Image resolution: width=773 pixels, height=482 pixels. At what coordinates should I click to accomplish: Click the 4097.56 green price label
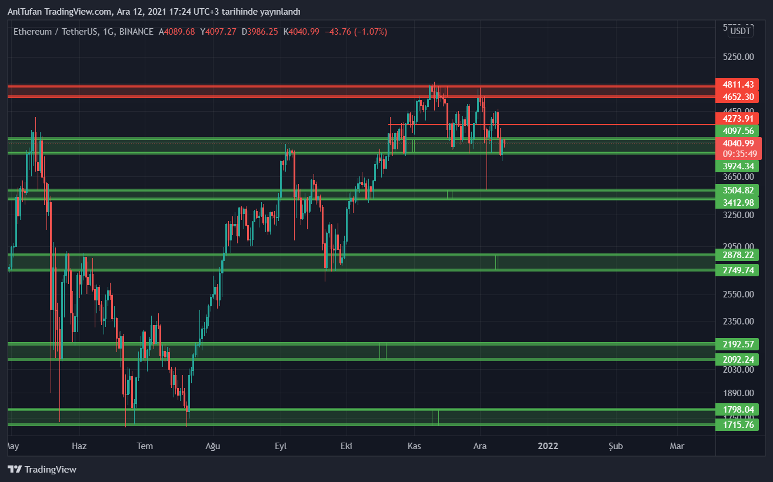[x=737, y=131]
